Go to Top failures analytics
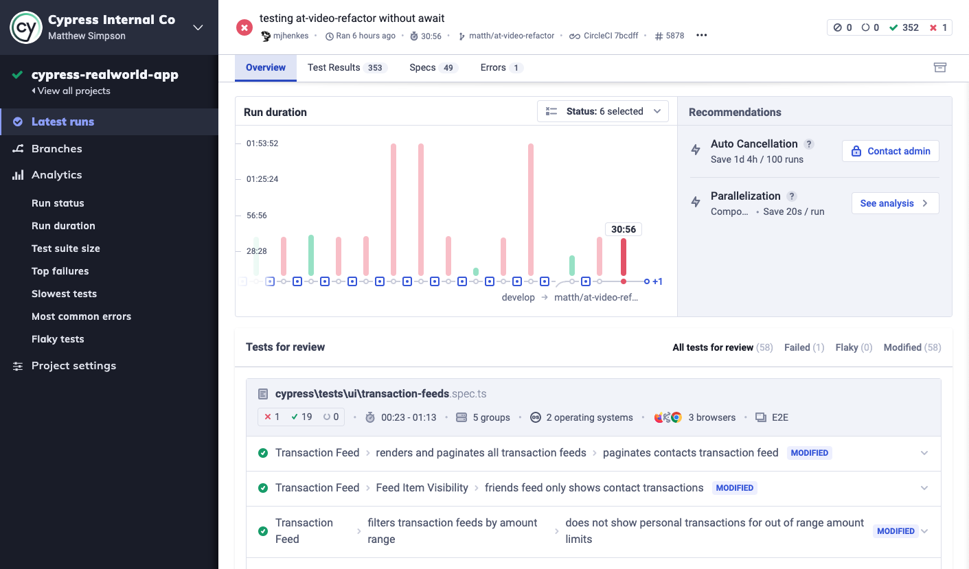The height and width of the screenshot is (569, 969). click(60, 271)
